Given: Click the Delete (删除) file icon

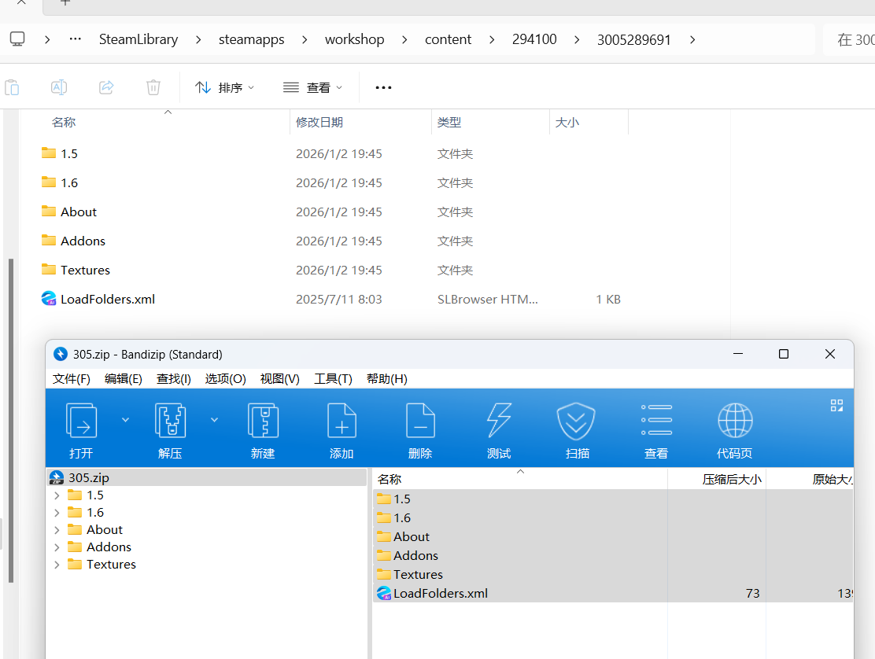Looking at the screenshot, I should pos(420,422).
